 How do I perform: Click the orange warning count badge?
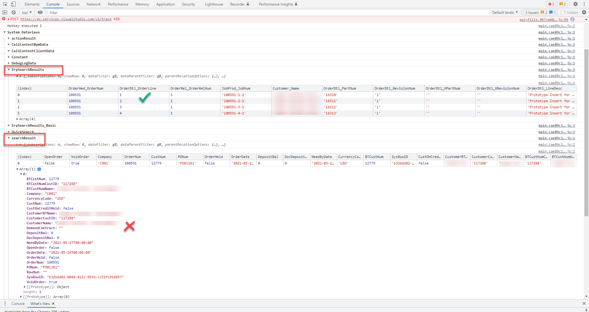[563, 4]
